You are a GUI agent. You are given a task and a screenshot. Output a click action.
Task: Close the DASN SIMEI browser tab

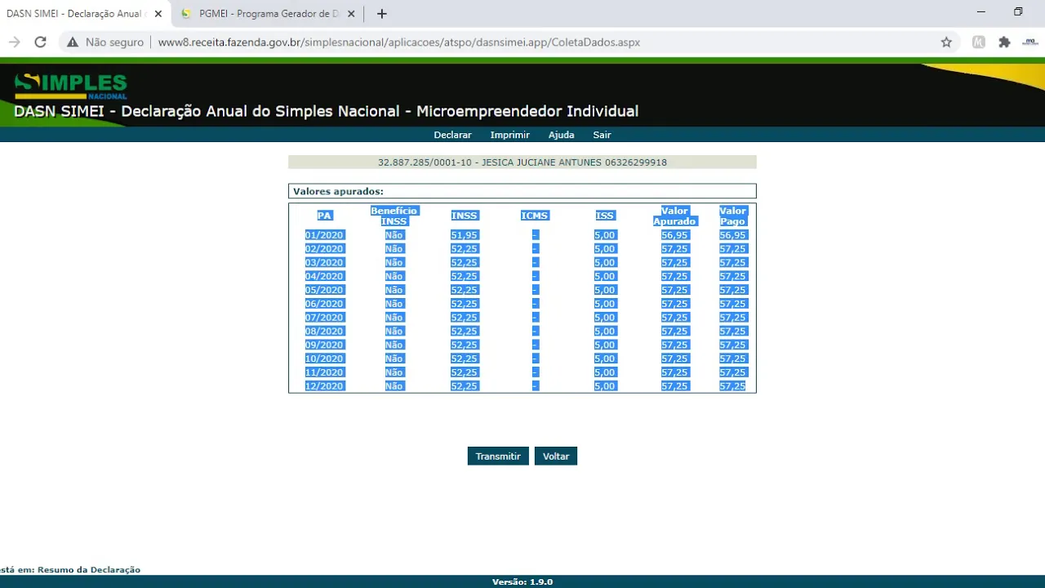[x=158, y=14]
